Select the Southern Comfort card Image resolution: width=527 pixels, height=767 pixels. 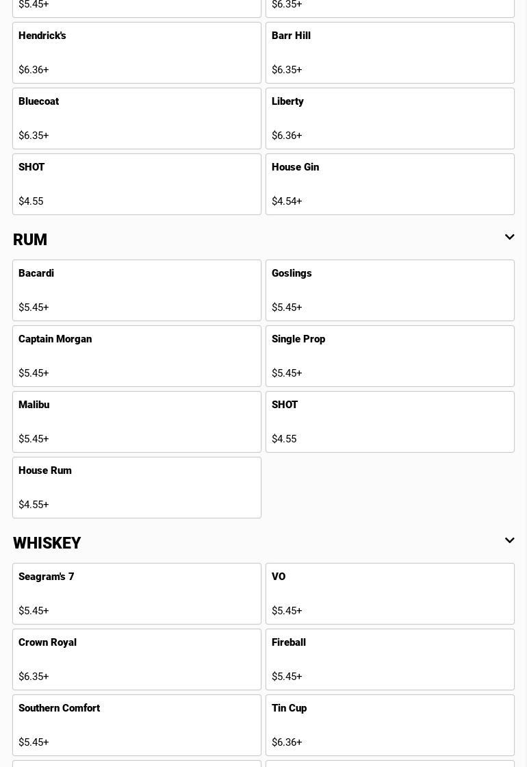137,725
